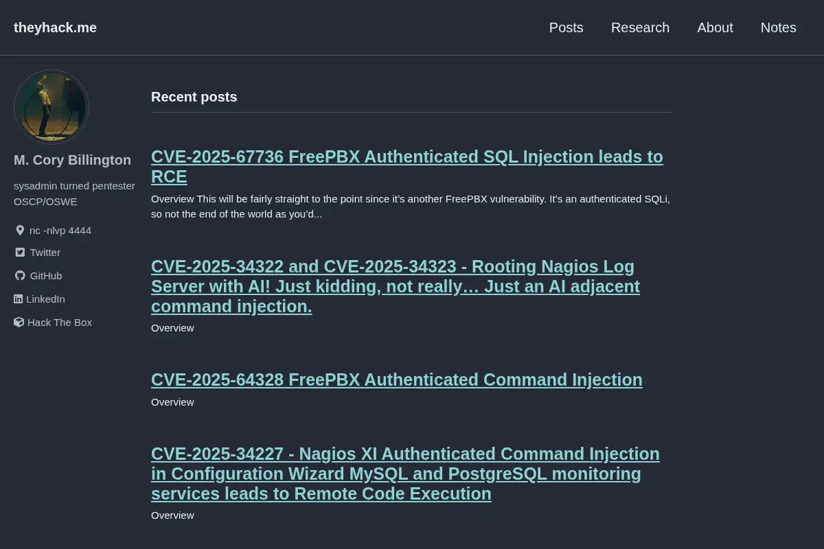Click the location pin icon
This screenshot has height=549, width=824.
coord(20,231)
